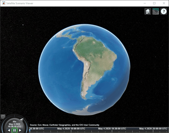Jump to the 20:00:00 UTC timeline mark

click(153, 129)
